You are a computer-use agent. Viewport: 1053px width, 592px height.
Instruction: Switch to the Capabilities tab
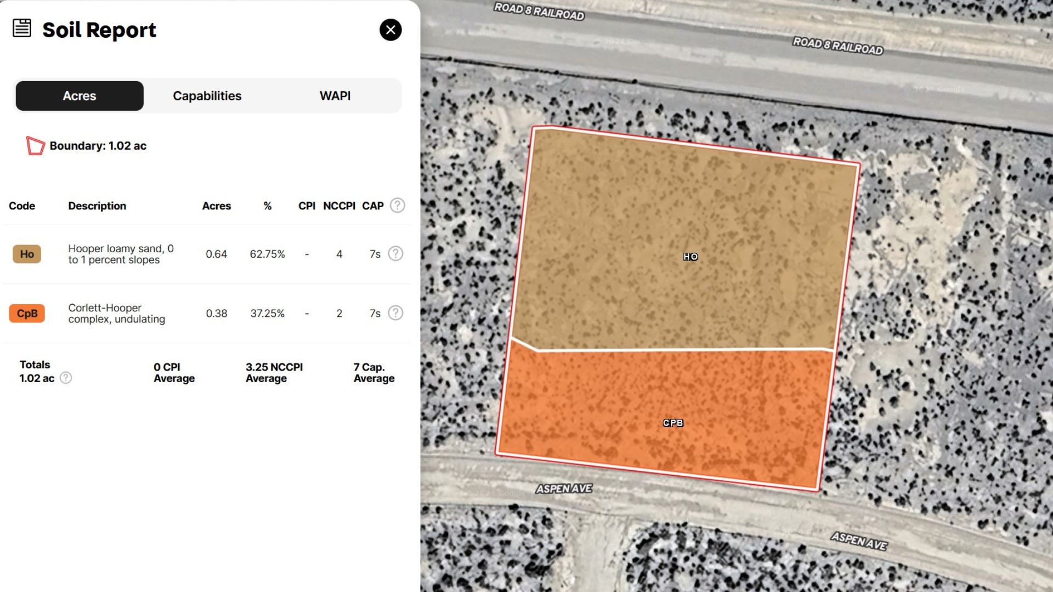[x=207, y=96]
